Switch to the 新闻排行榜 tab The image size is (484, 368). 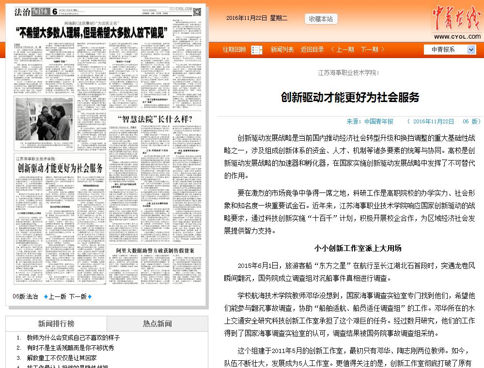click(56, 324)
